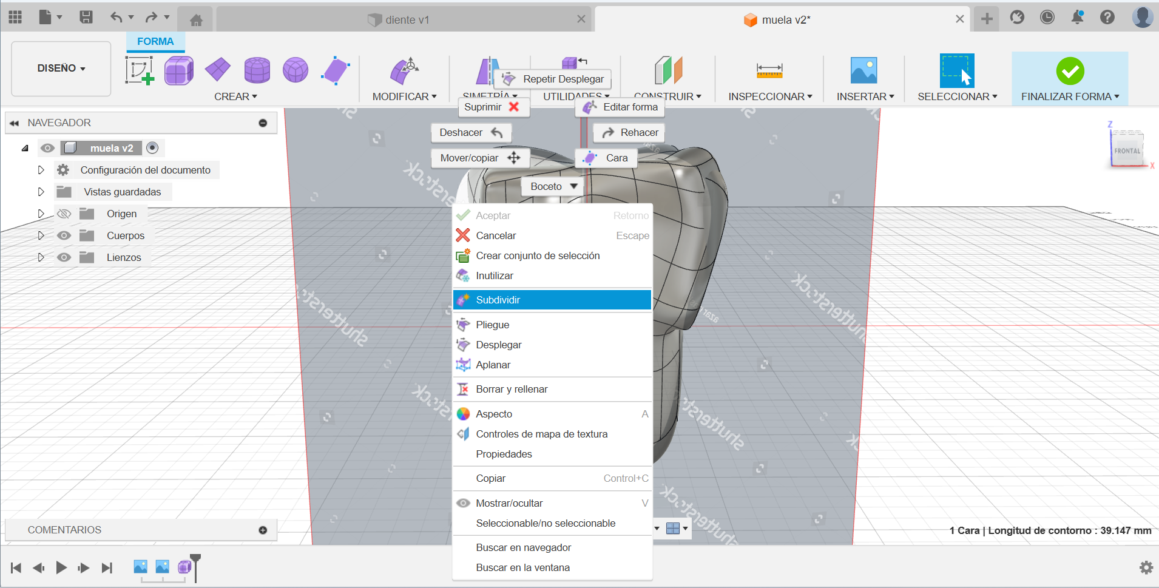The width and height of the screenshot is (1159, 588).
Task: Select the form feature in the timeline
Action: [x=184, y=567]
